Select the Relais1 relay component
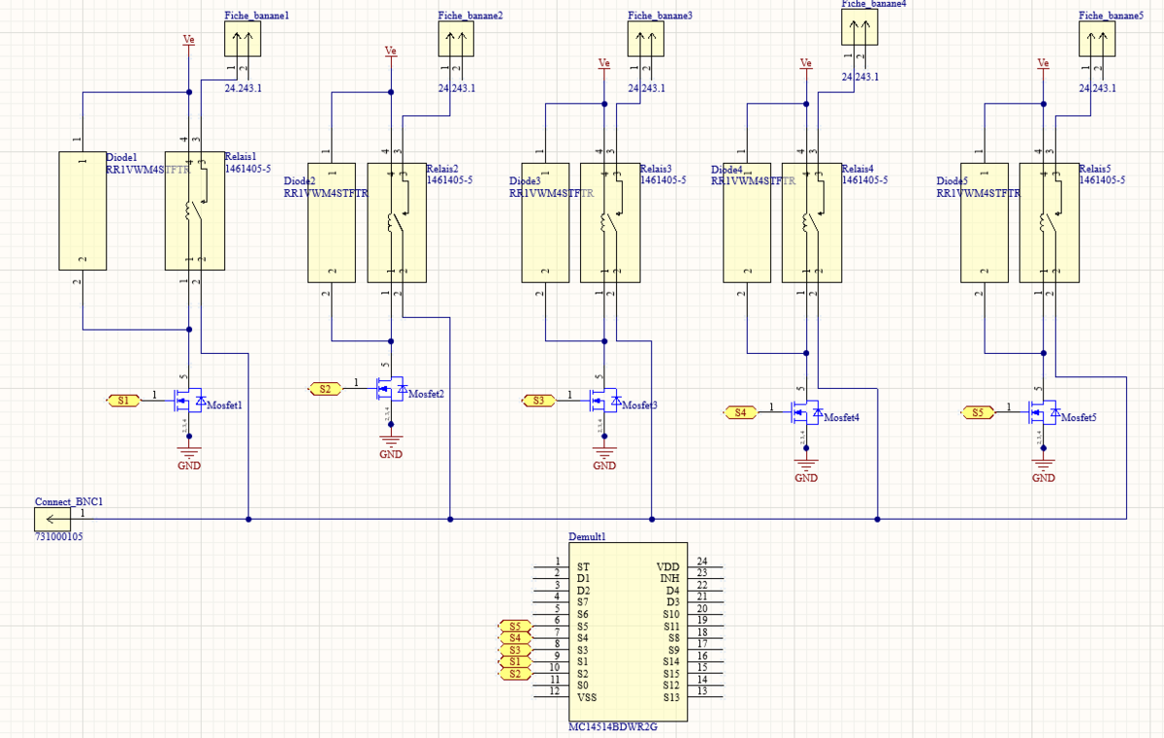This screenshot has width=1164, height=738. tap(194, 210)
